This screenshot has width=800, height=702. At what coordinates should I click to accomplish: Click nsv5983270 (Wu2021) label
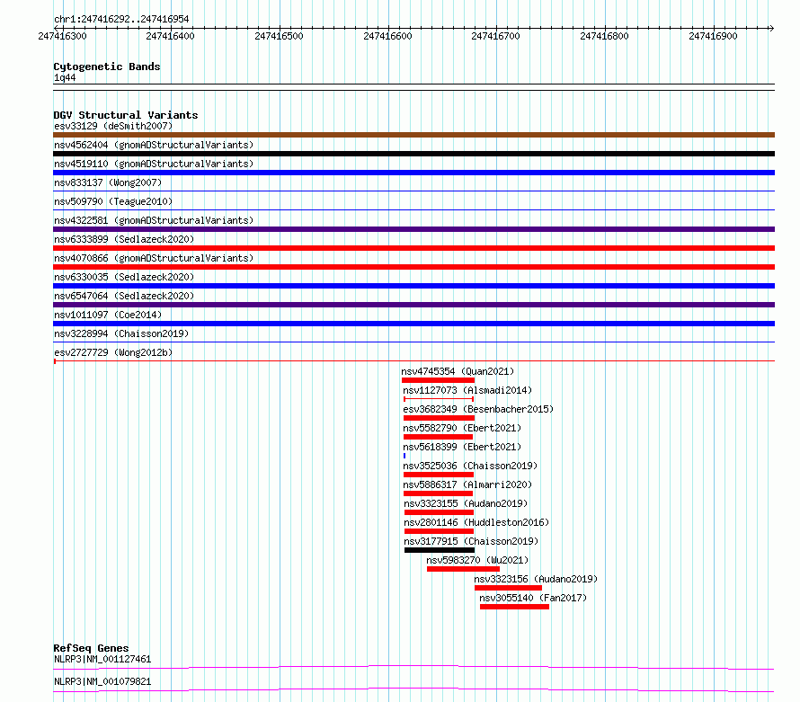pyautogui.click(x=477, y=560)
